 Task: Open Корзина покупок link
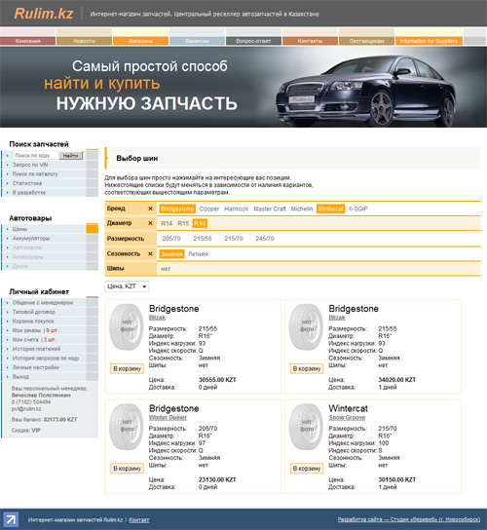(x=33, y=321)
